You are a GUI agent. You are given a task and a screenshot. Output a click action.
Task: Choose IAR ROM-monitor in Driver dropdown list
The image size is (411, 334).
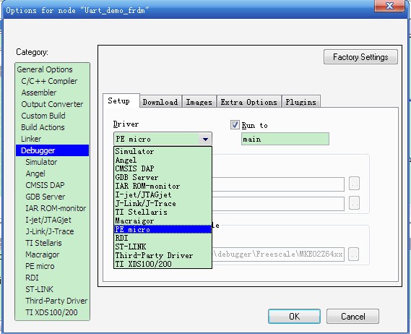coord(163,186)
